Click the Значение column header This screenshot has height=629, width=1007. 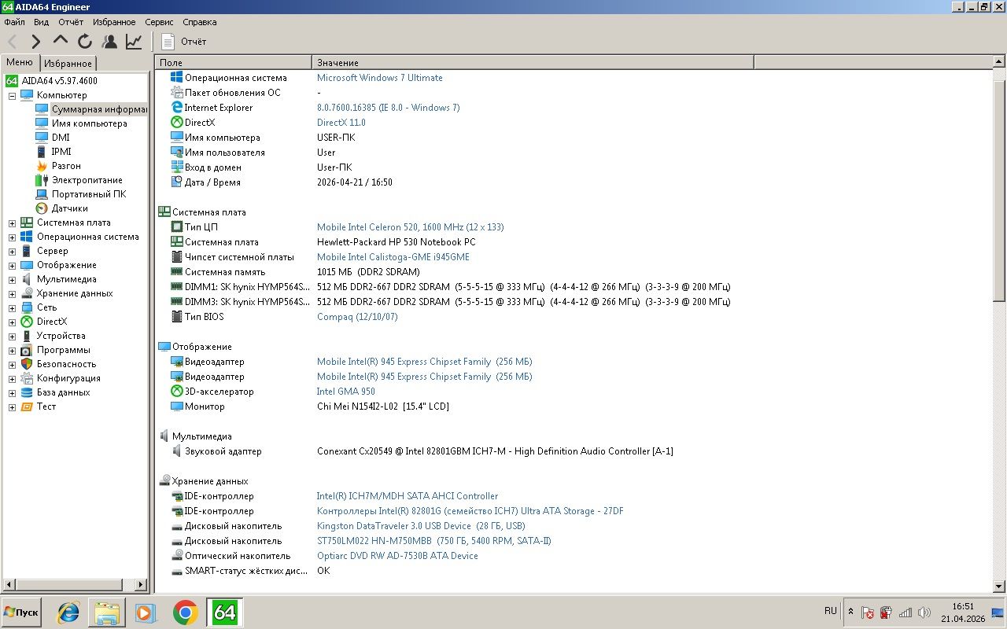533,62
